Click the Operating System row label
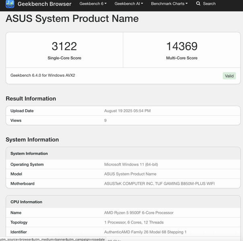 27,164
